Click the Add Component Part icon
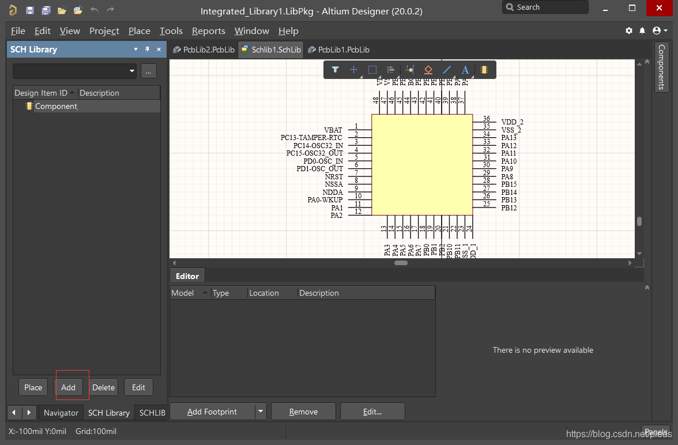678x445 pixels. pyautogui.click(x=484, y=70)
